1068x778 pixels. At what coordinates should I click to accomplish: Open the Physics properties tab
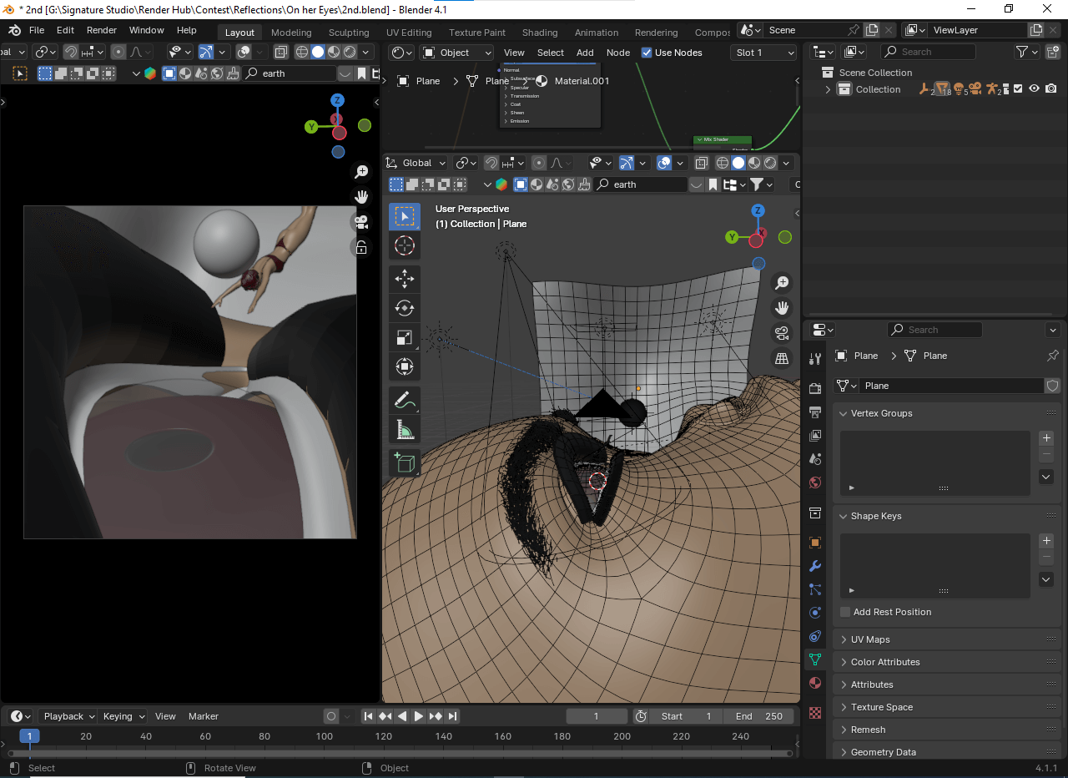click(815, 613)
